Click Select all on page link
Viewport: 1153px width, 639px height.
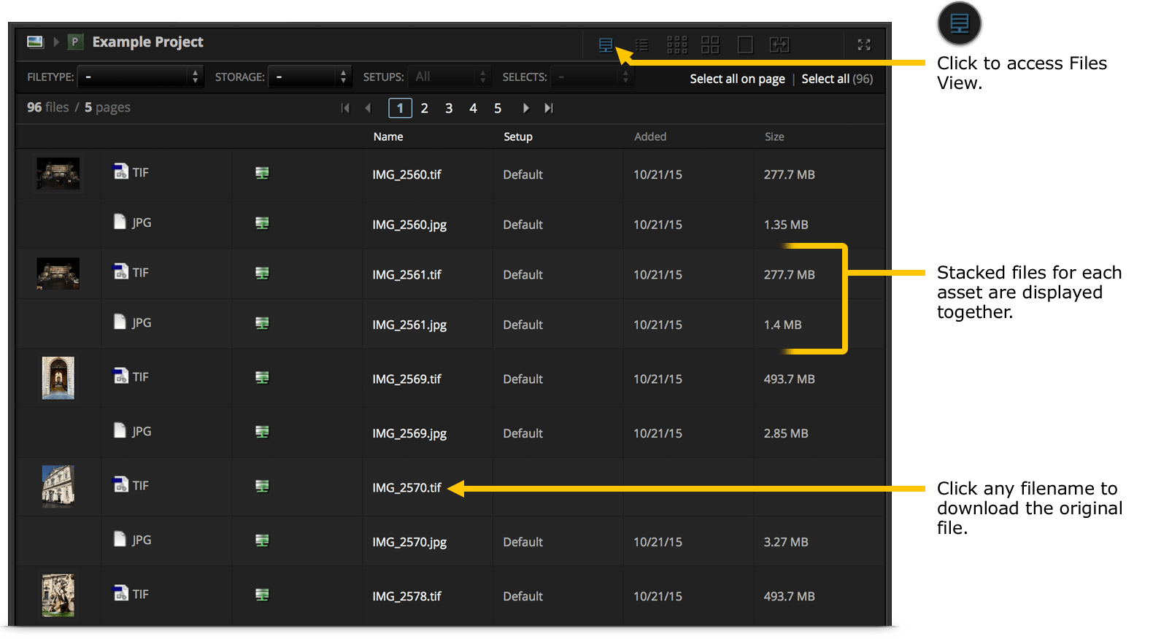pos(737,79)
